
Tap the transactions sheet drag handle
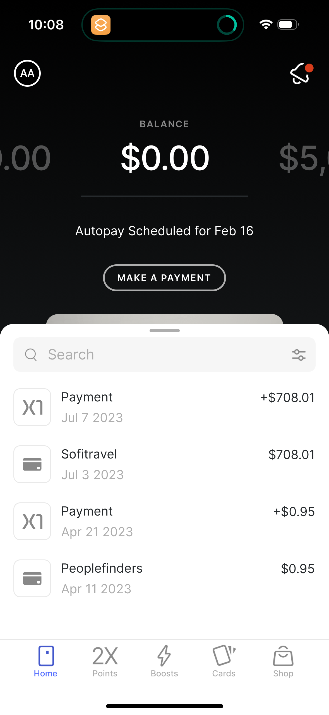click(x=164, y=331)
